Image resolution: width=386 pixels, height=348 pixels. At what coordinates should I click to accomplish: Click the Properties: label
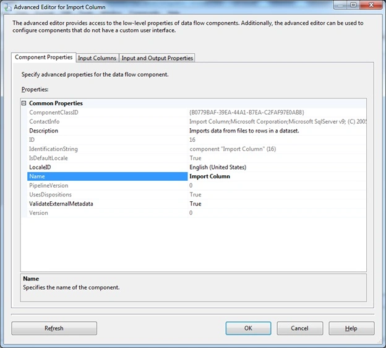(x=35, y=89)
